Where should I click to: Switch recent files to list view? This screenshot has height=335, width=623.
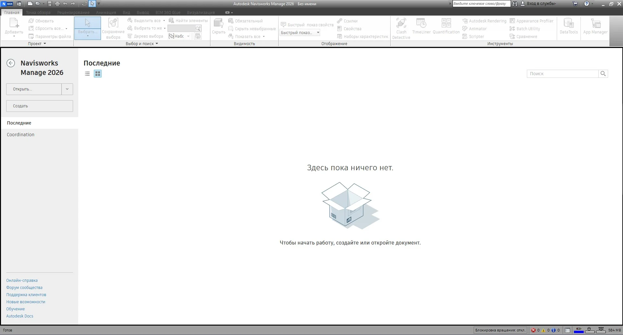(x=87, y=74)
